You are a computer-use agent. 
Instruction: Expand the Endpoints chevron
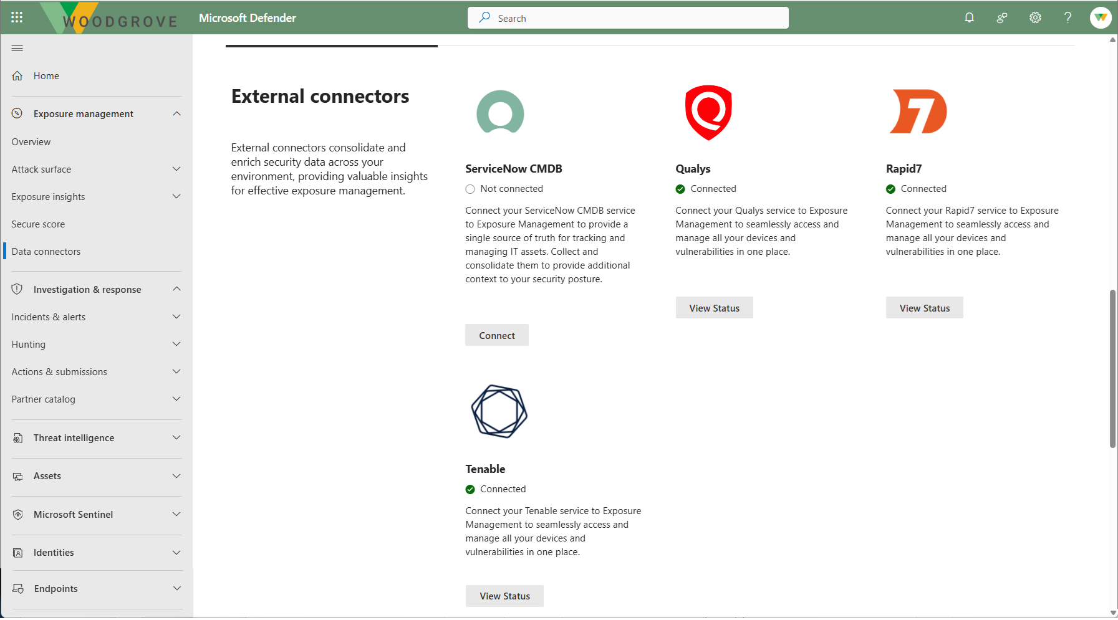coord(176,589)
